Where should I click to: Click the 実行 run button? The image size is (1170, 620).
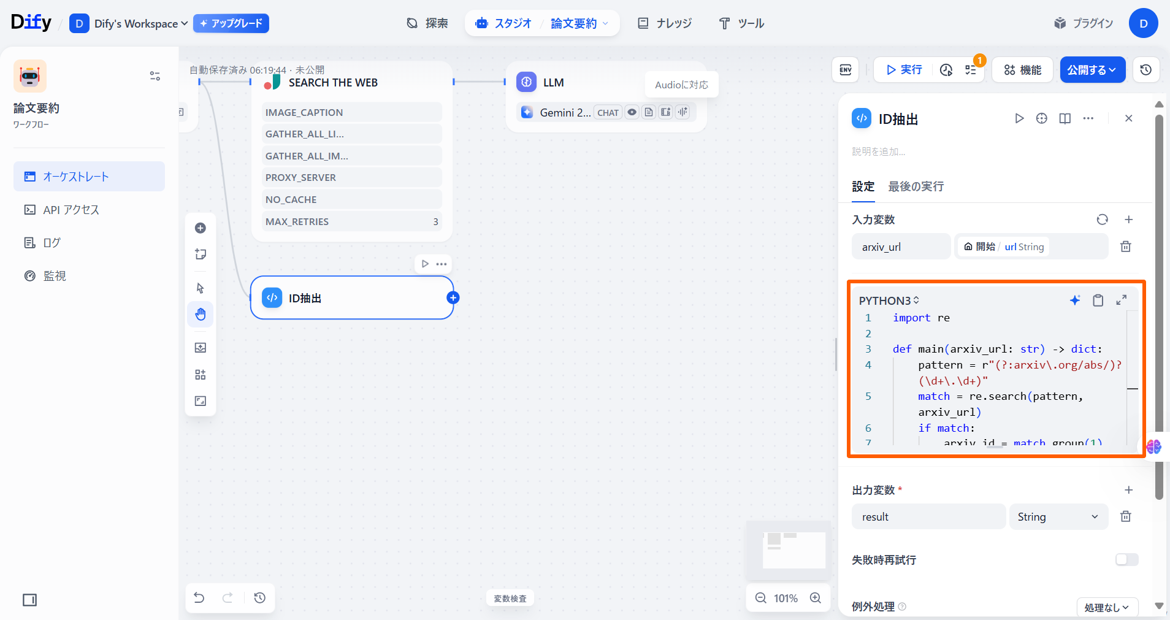(x=904, y=70)
